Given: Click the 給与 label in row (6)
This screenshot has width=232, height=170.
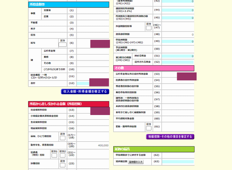Looking at the screenshot, I should pos(33,43).
